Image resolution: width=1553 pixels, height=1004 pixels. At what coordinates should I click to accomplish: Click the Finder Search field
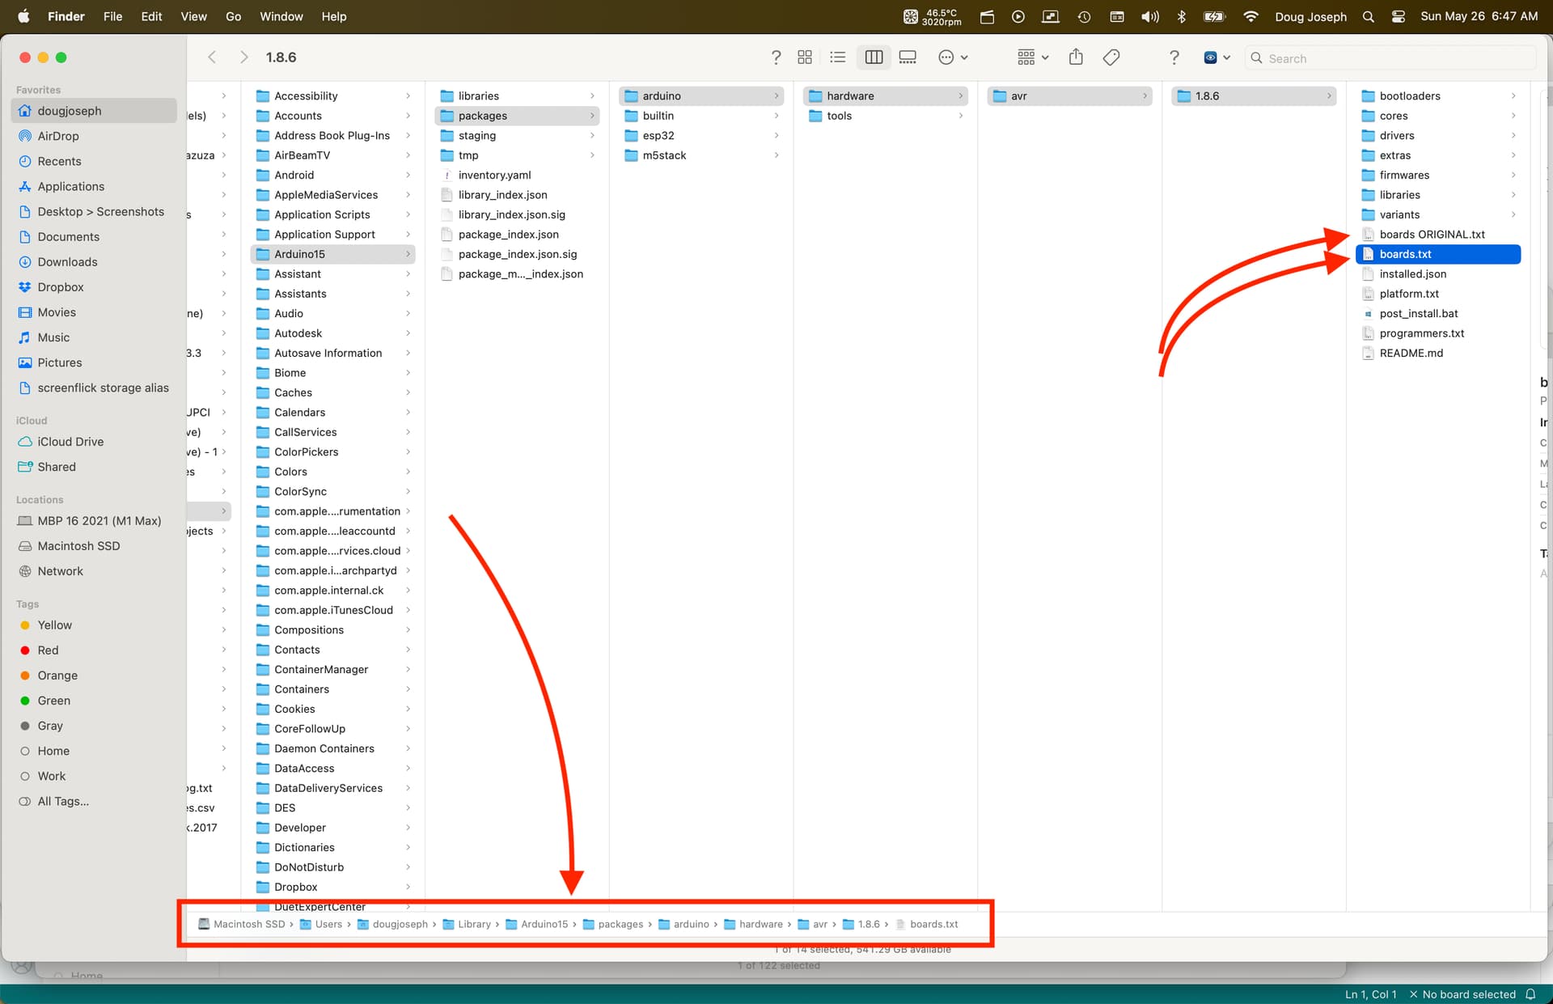[1390, 58]
